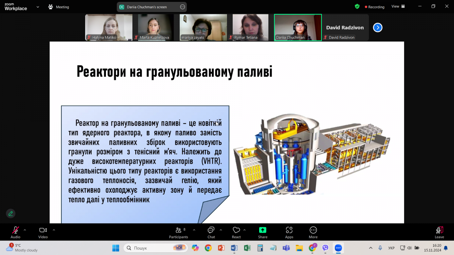Click the microphone icon in system tray
Image resolution: width=454 pixels, height=255 pixels.
click(x=380, y=247)
